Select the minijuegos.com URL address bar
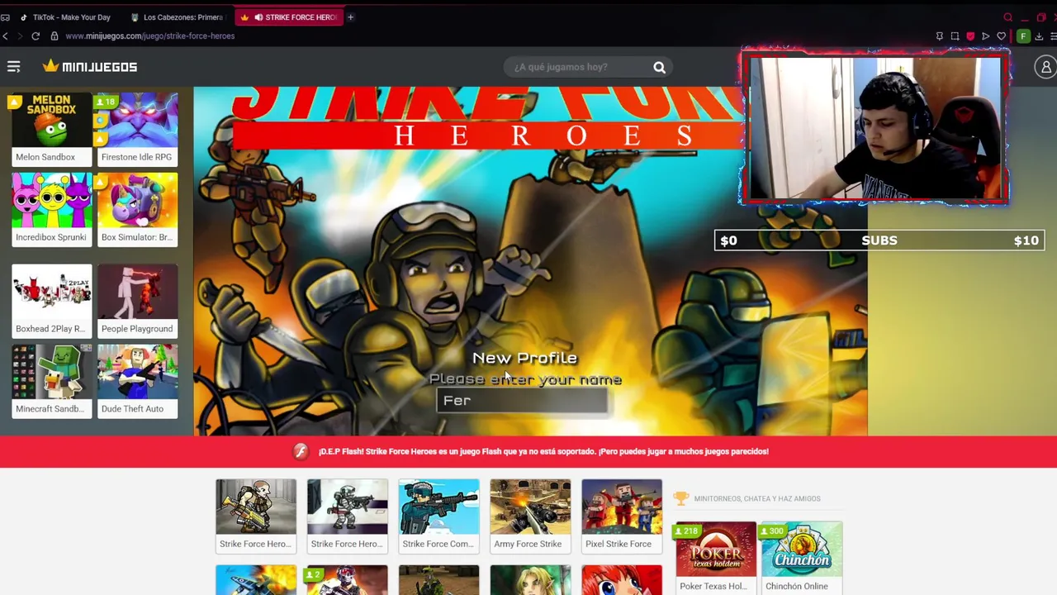Screen dimensions: 1057x595 click(149, 36)
